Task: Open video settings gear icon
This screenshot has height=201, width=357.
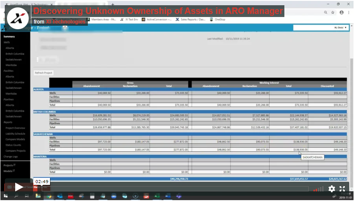Action: tap(331, 189)
